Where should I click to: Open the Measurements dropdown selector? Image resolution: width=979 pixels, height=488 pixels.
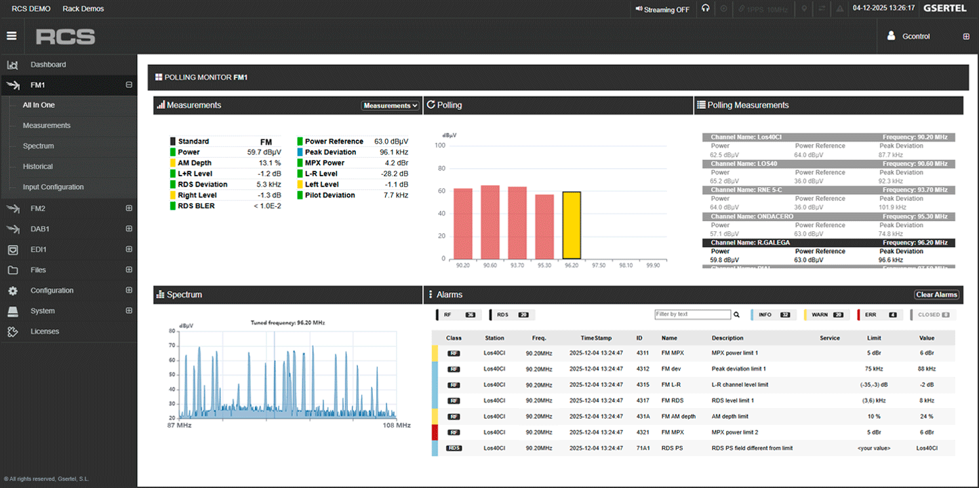click(x=390, y=106)
